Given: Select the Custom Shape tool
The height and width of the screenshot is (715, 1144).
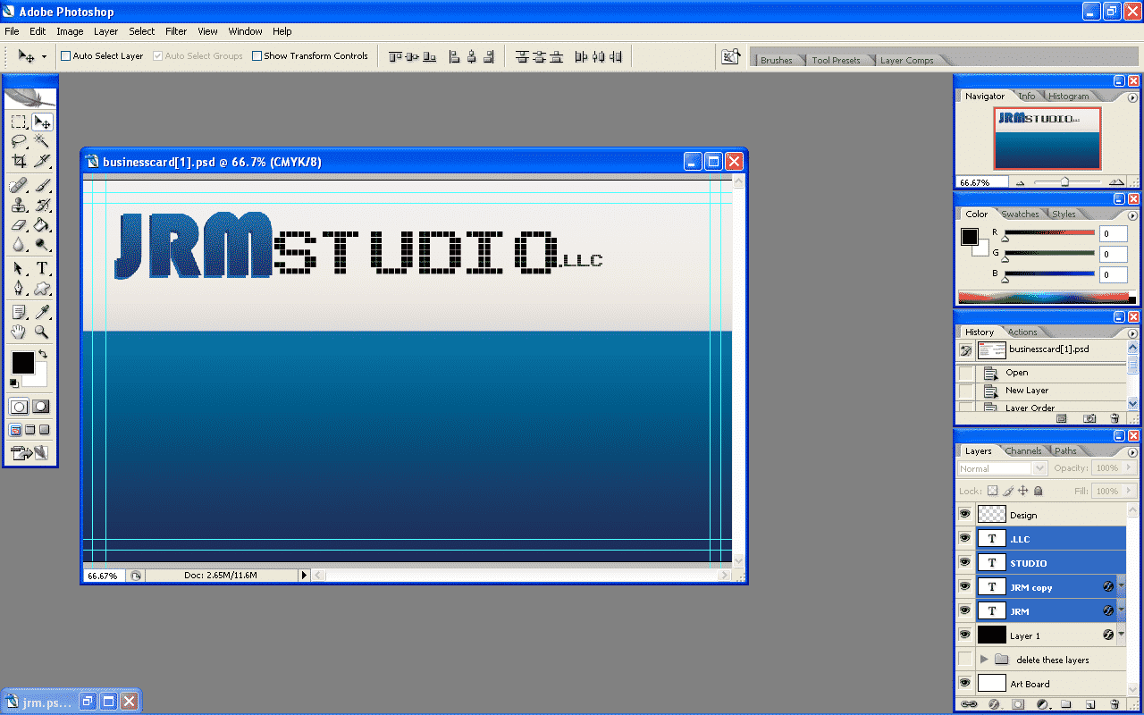Looking at the screenshot, I should pos(41,289).
